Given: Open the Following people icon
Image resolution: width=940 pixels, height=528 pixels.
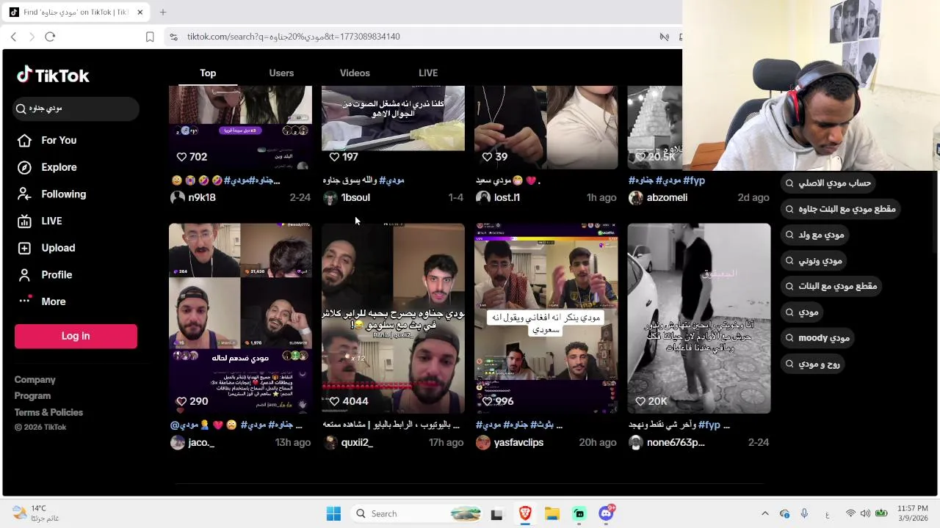Looking at the screenshot, I should (x=24, y=194).
